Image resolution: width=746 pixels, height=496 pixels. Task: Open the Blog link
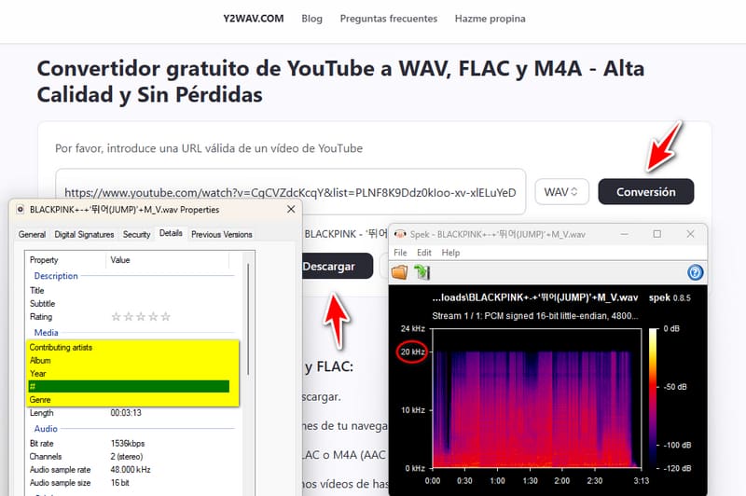click(x=312, y=19)
